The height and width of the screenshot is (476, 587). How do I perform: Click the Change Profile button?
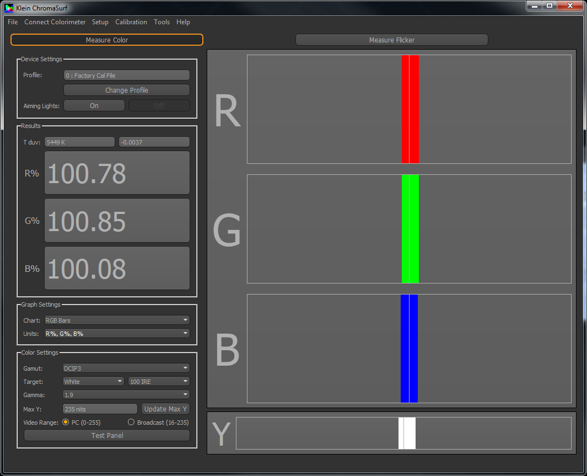coord(127,90)
